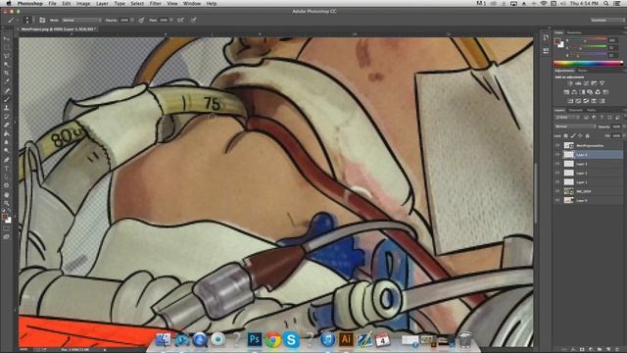The height and width of the screenshot is (353, 627).
Task: Select the Crop tool
Action: [x=7, y=73]
